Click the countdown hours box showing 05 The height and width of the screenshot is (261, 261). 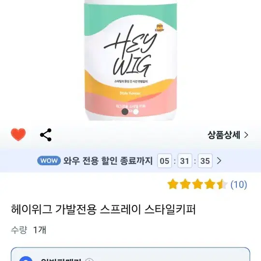pyautogui.click(x=164, y=161)
